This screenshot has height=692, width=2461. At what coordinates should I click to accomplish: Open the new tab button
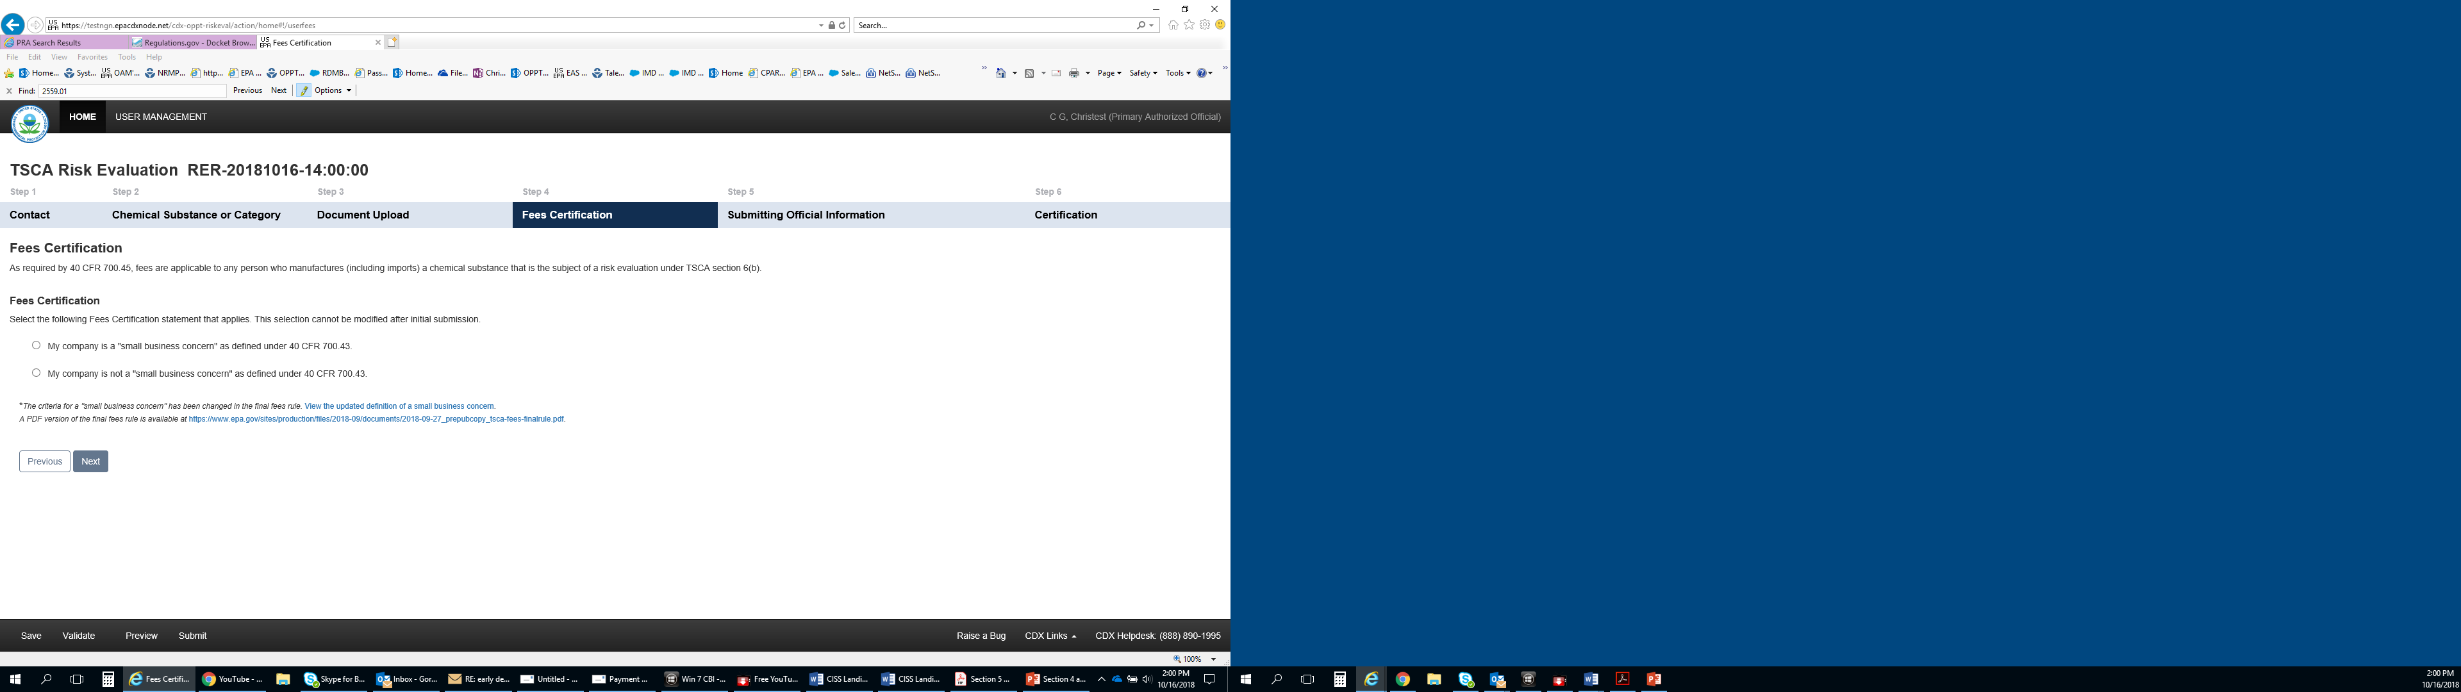coord(392,42)
